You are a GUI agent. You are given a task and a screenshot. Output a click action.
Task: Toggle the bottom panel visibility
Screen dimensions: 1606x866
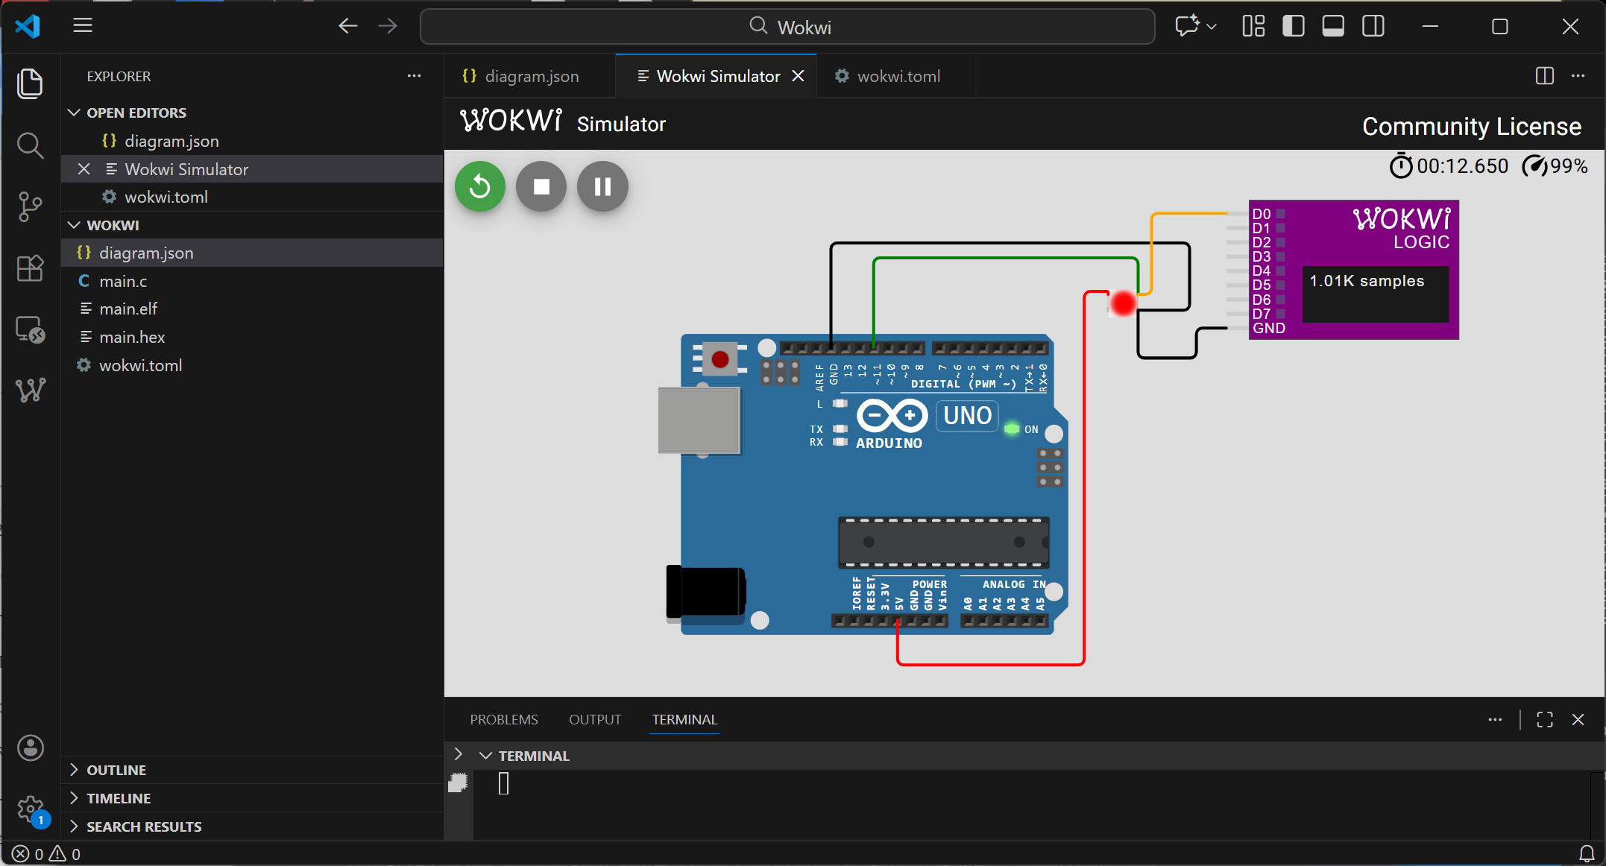(1332, 27)
